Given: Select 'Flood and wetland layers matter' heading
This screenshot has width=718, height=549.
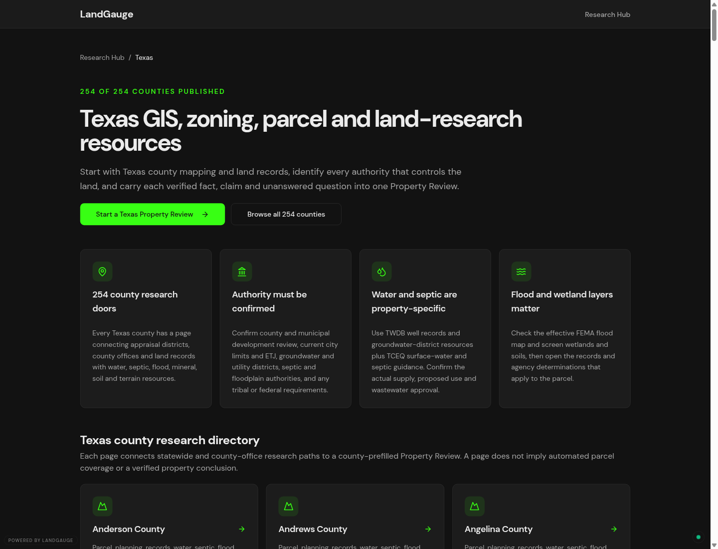Looking at the screenshot, I should (x=562, y=301).
